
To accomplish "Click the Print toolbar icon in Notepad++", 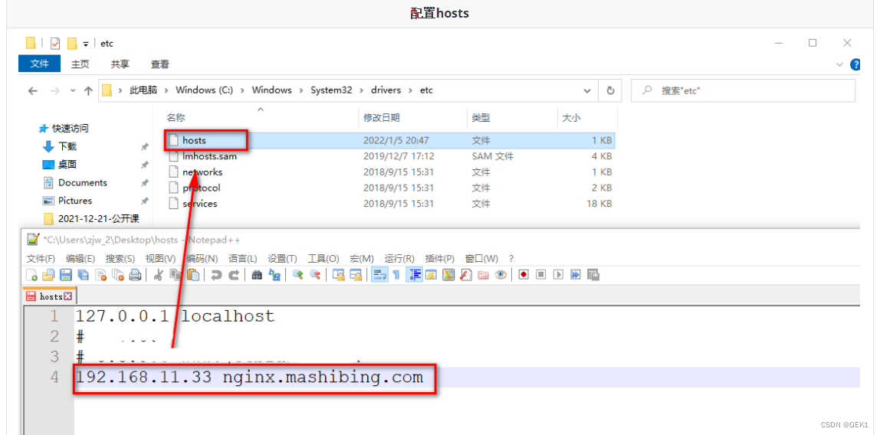I will point(135,275).
